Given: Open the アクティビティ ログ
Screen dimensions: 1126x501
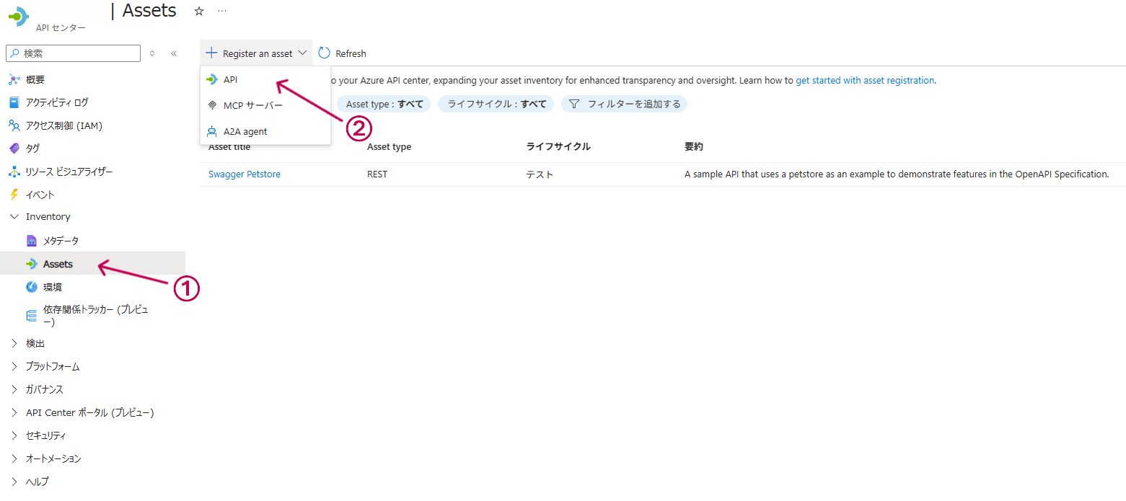Looking at the screenshot, I should (x=67, y=102).
